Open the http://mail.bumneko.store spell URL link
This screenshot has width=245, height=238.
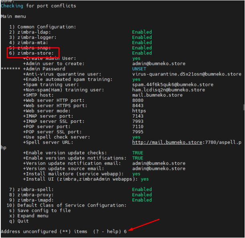[167, 142]
